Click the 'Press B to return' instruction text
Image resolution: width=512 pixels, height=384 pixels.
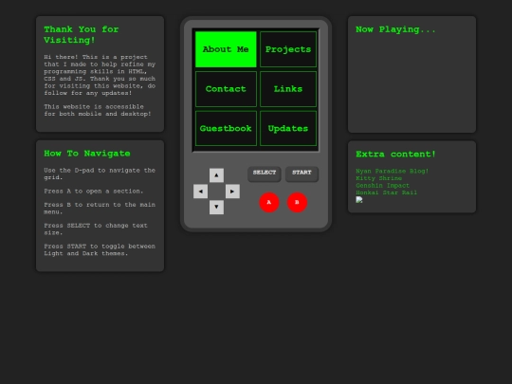tap(100, 209)
